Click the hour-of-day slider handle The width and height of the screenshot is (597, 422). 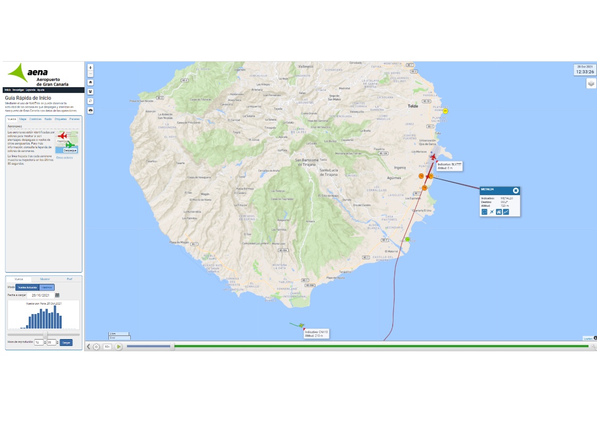pyautogui.click(x=45, y=335)
